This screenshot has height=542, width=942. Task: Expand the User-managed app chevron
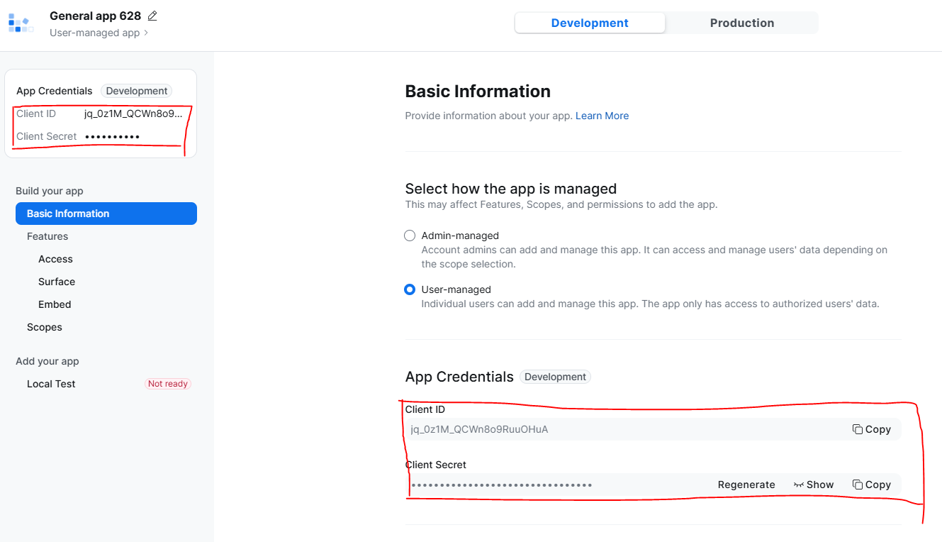(x=146, y=33)
